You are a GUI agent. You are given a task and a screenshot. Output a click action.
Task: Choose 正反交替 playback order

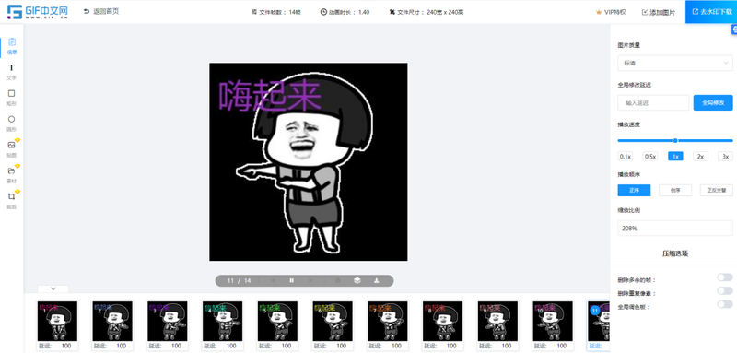coord(717,191)
